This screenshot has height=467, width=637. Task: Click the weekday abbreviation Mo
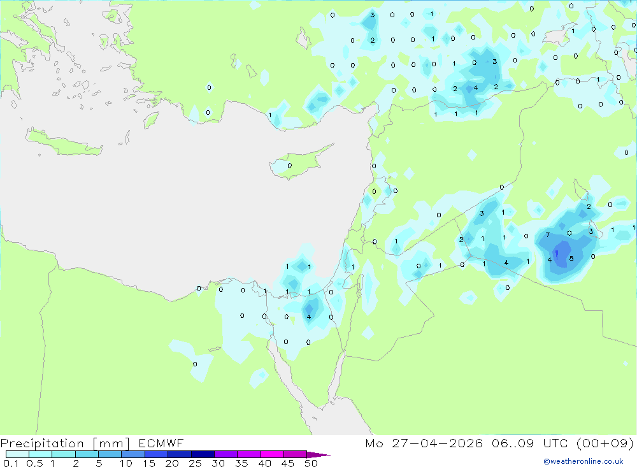[x=374, y=443]
